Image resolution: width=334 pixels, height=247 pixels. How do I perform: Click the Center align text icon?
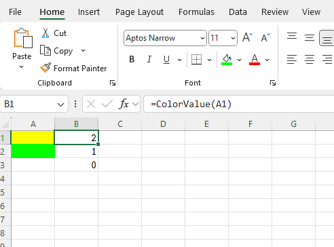pyautogui.click(x=310, y=60)
